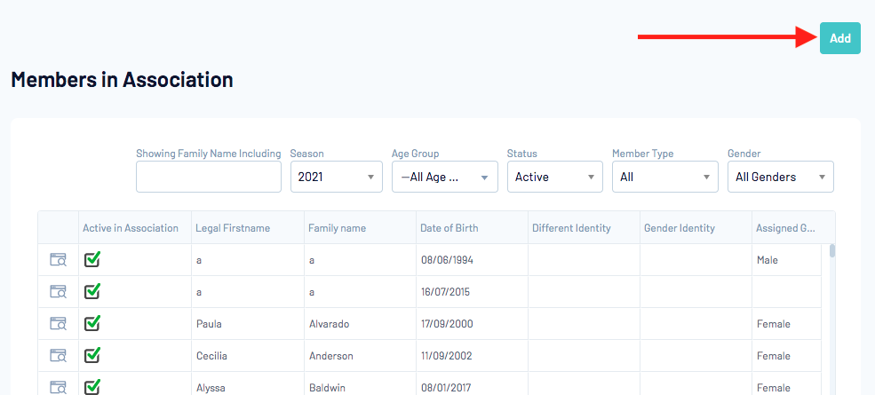Click the Add button
This screenshot has width=875, height=395.
point(839,38)
